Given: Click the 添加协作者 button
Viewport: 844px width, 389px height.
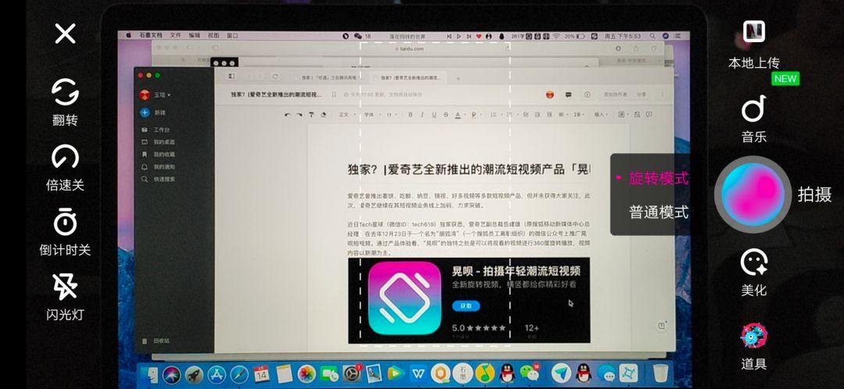Looking at the screenshot, I should tap(615, 95).
